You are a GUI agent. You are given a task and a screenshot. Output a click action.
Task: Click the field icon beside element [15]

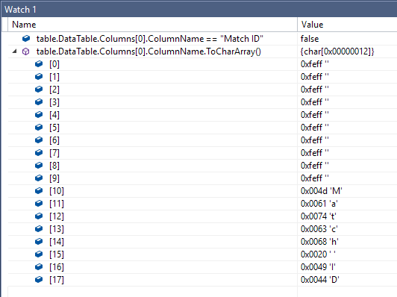pos(39,254)
